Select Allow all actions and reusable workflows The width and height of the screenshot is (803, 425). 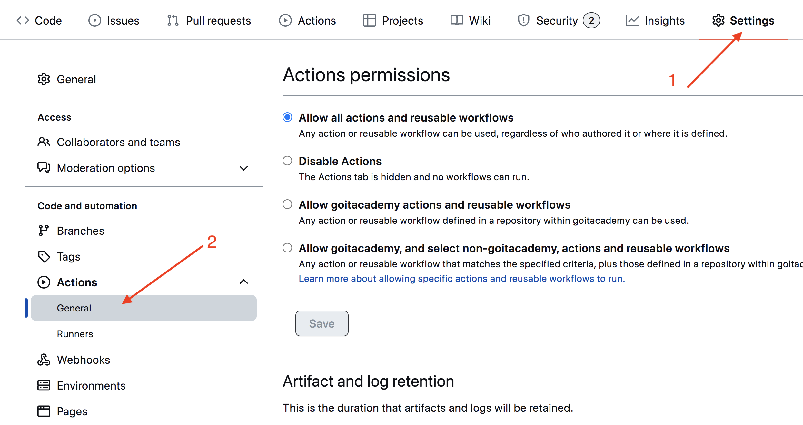pyautogui.click(x=287, y=117)
